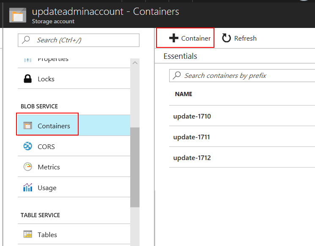
Task: Open the CORS settings item
Action: (x=74, y=146)
